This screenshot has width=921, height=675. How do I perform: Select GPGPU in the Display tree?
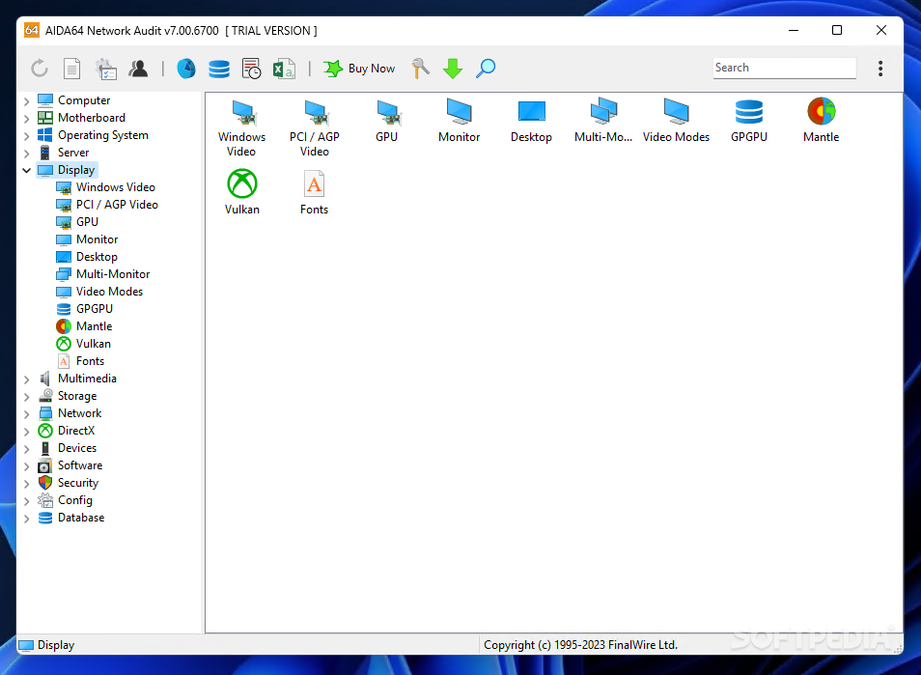point(85,308)
